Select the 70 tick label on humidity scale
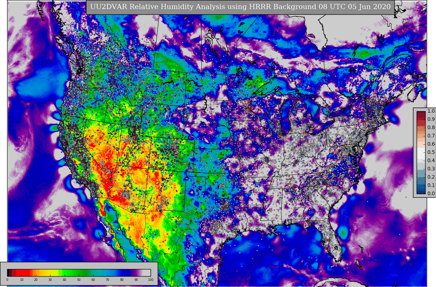Image resolution: width=436 pixels, height=287 pixels. (108, 280)
